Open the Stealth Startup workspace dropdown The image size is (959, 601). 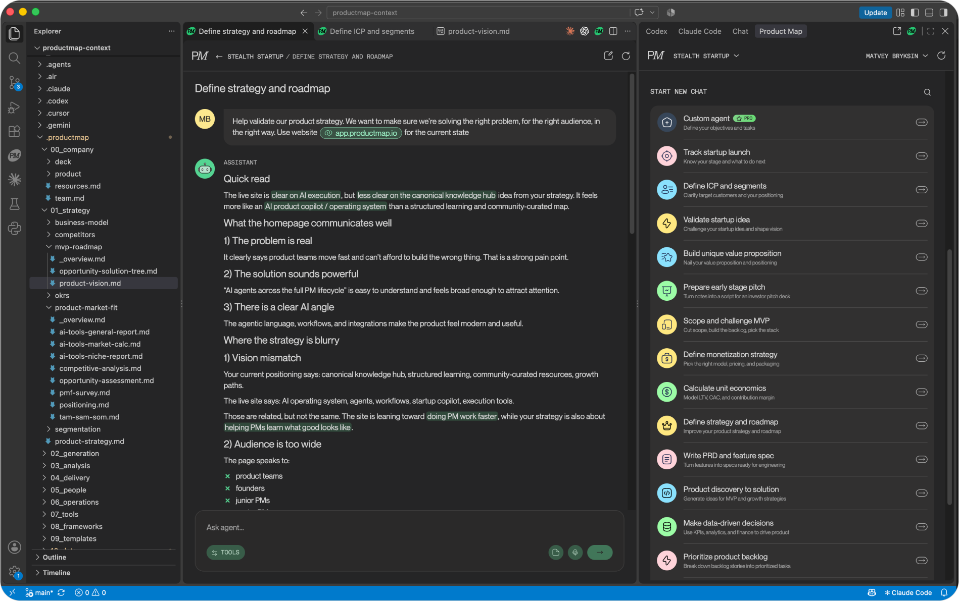coord(706,56)
